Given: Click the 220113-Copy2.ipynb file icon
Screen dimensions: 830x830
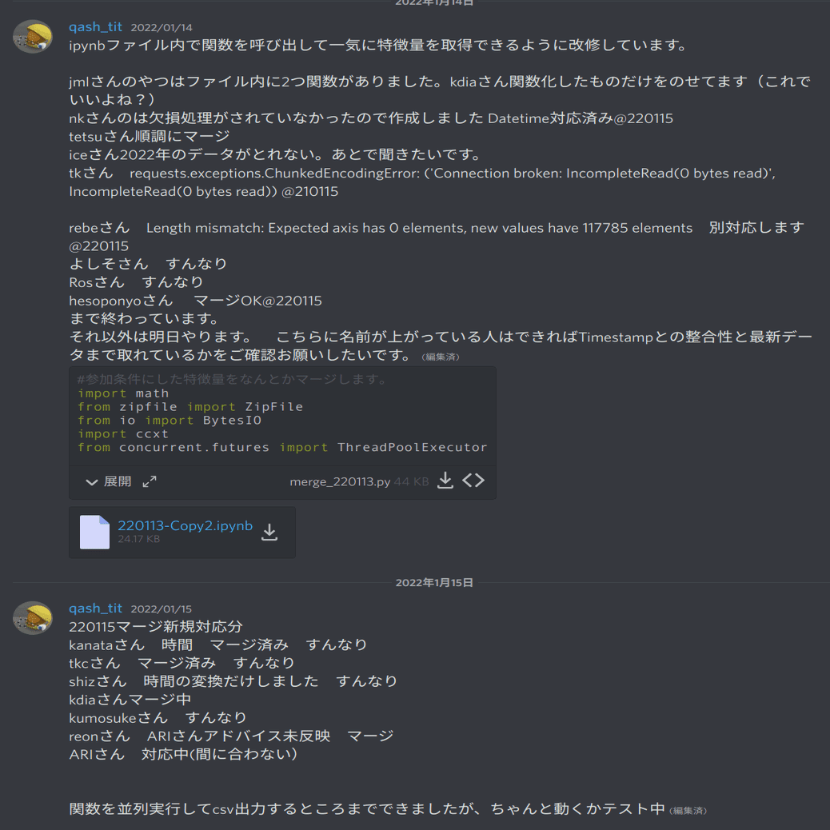Looking at the screenshot, I should pyautogui.click(x=94, y=532).
